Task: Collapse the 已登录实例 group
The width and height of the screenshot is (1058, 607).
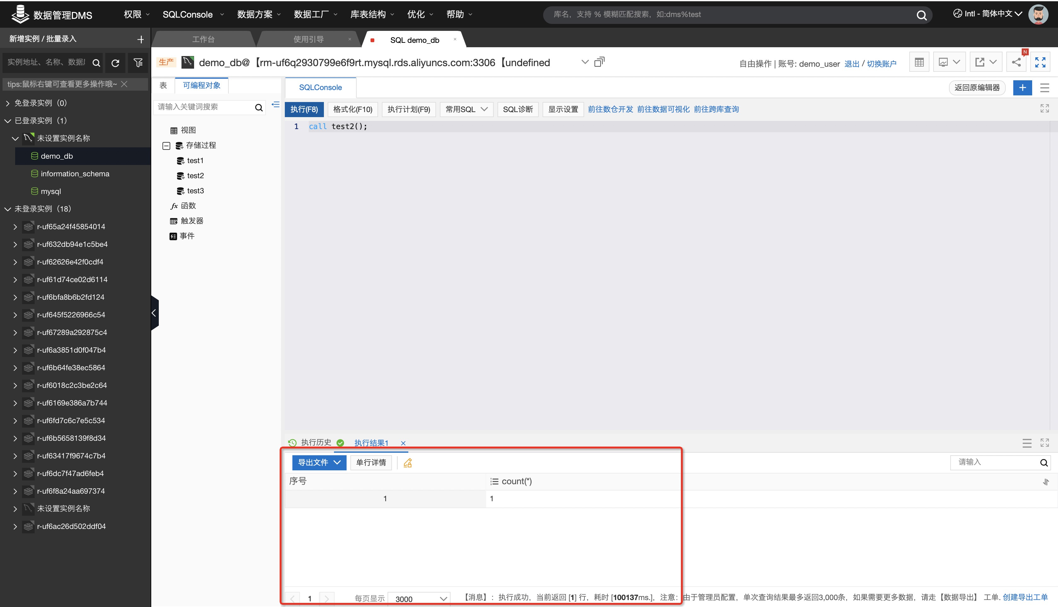Action: (8, 121)
